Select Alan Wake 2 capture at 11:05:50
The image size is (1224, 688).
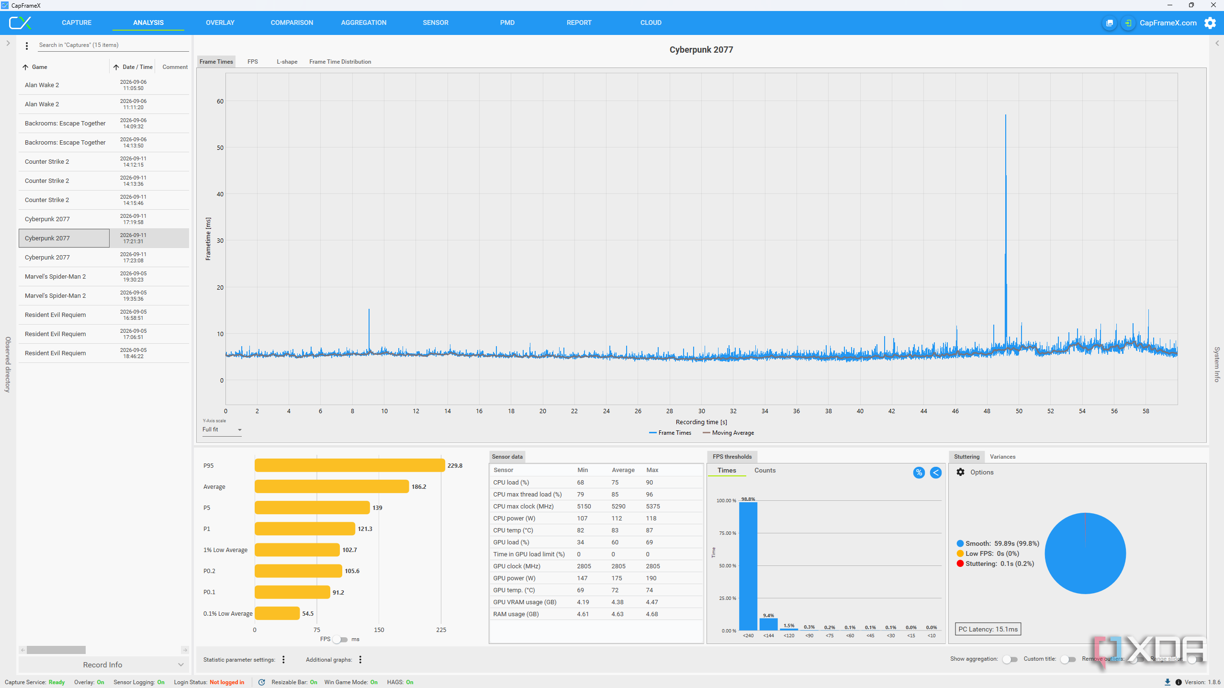coord(104,85)
